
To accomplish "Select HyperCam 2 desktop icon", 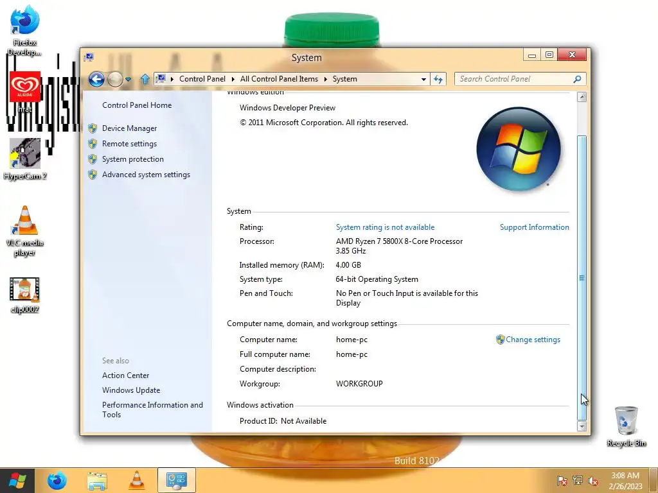I will (x=25, y=159).
